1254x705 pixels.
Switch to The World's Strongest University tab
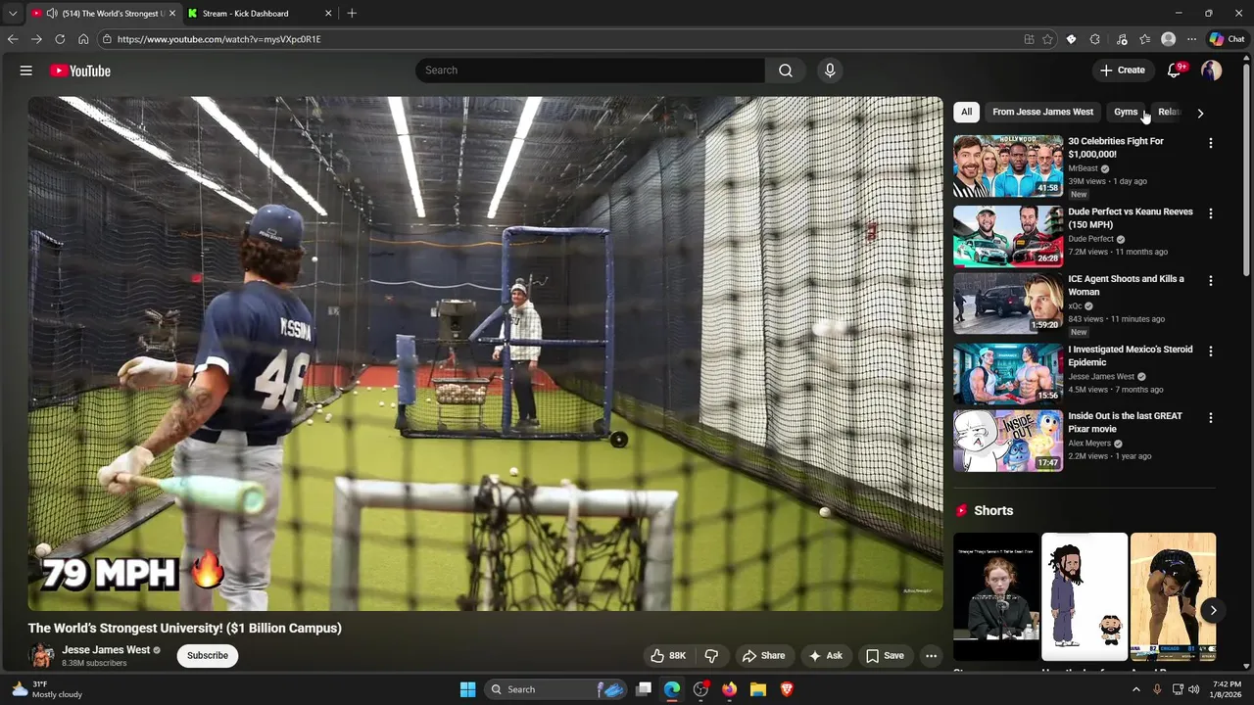pyautogui.click(x=102, y=14)
